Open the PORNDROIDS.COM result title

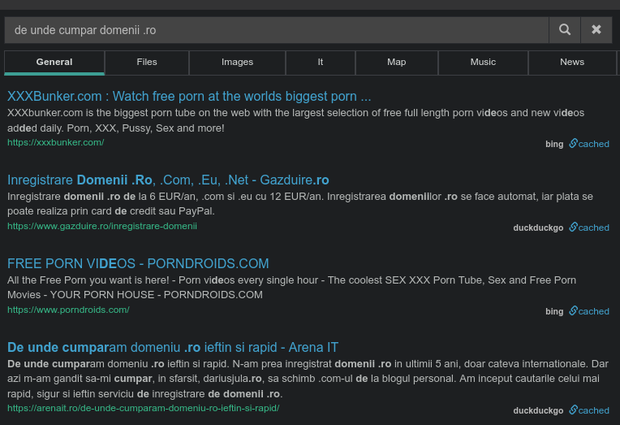[x=138, y=263]
